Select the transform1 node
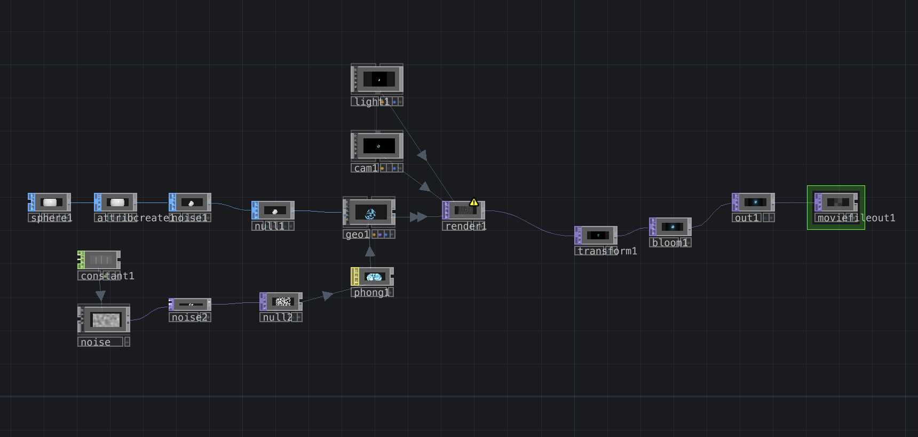The width and height of the screenshot is (918, 437). point(597,235)
